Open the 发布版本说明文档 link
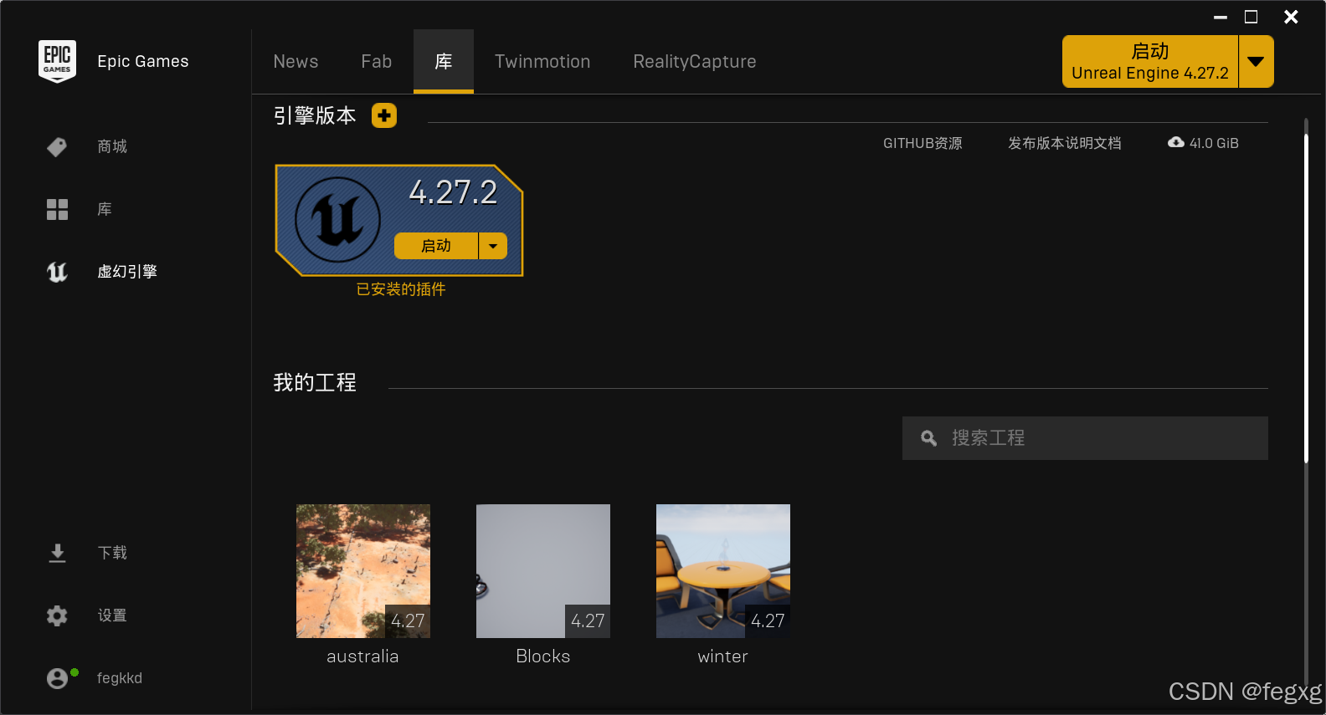Screen dimensions: 1326x715 tap(1065, 143)
